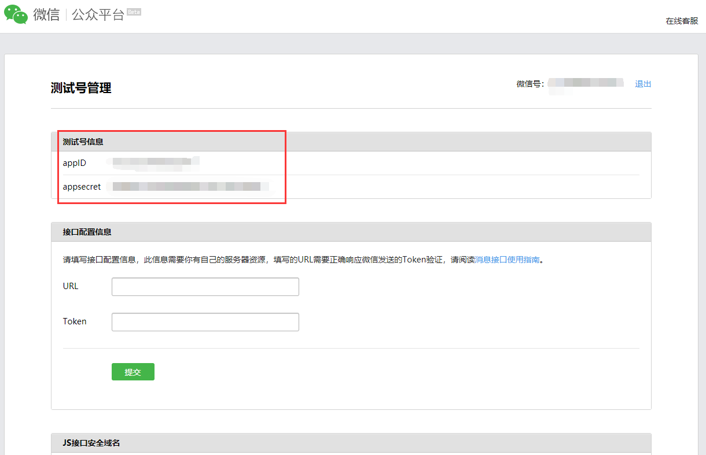706x455 pixels.
Task: Click the Token field label
Action: tap(75, 321)
